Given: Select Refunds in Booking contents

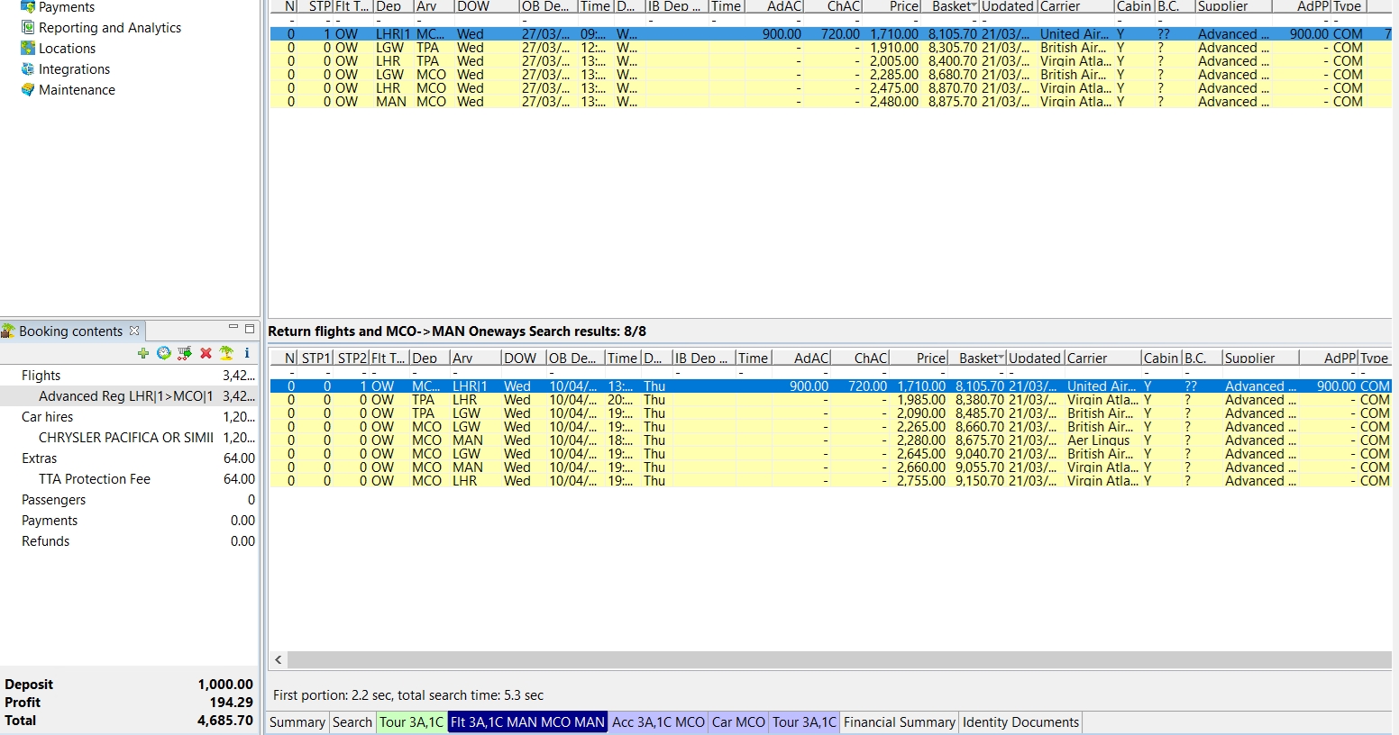Looking at the screenshot, I should pyautogui.click(x=130, y=540).
